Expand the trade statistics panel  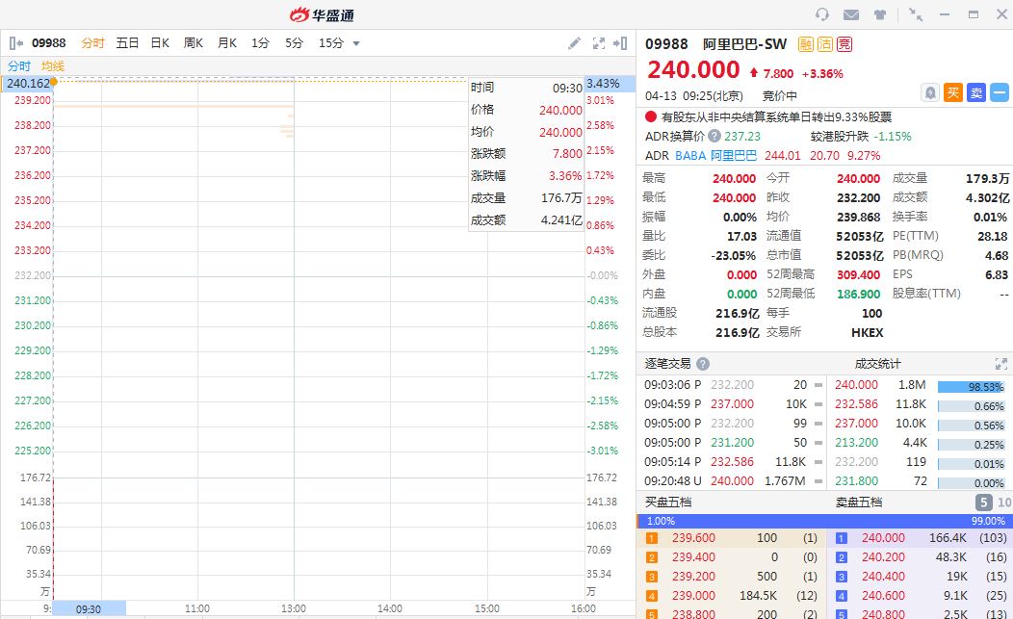tap(1000, 364)
